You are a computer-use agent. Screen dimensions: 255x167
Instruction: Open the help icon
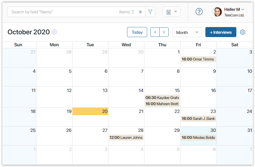pos(199,12)
